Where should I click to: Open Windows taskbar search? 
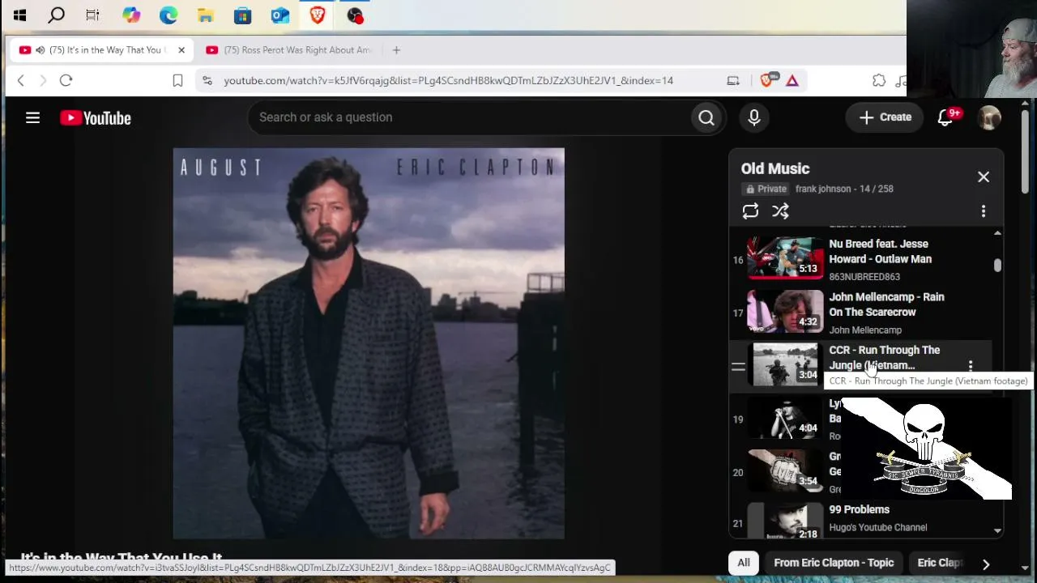click(56, 15)
